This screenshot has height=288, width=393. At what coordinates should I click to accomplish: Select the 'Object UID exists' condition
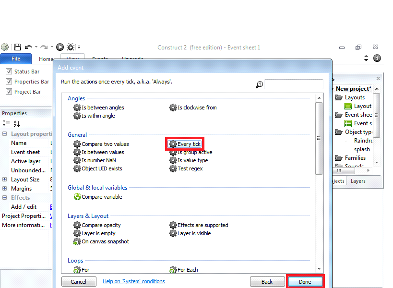98,168
